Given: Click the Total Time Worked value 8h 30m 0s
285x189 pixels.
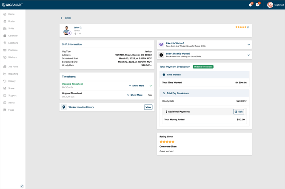Looking at the screenshot, I should click(241, 83).
